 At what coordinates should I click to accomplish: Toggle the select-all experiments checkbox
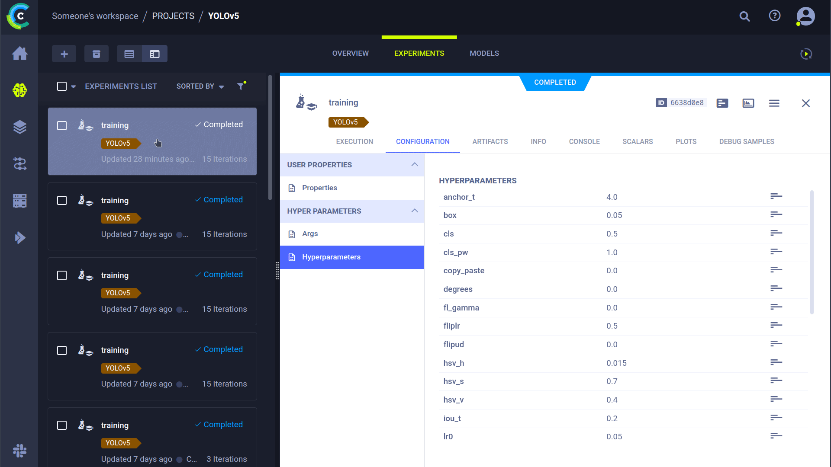point(62,86)
